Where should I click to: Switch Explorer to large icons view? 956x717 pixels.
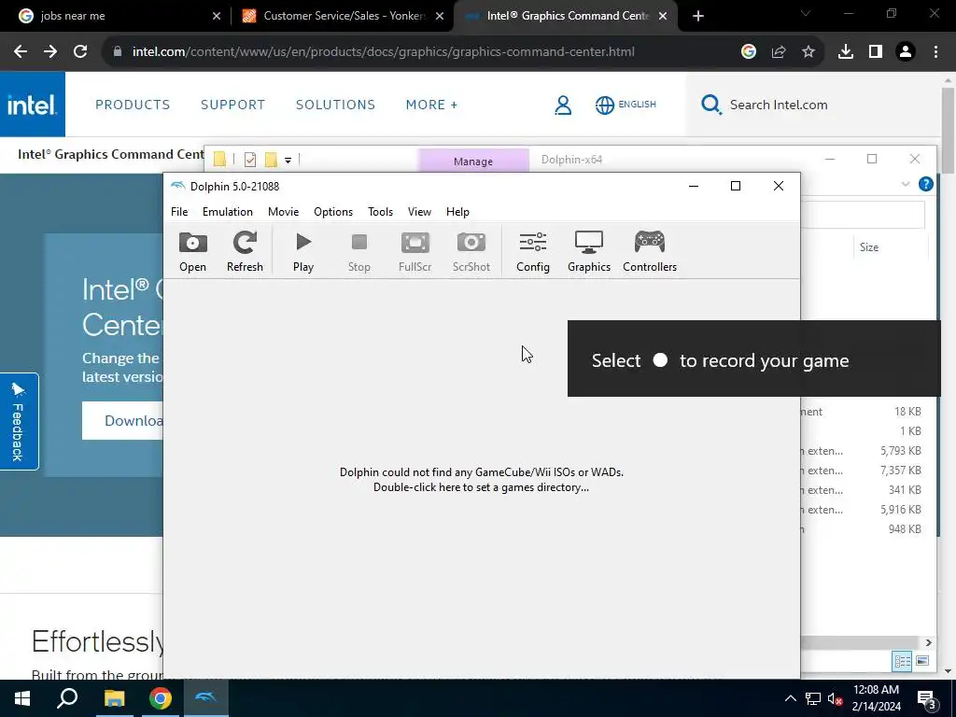click(x=922, y=661)
